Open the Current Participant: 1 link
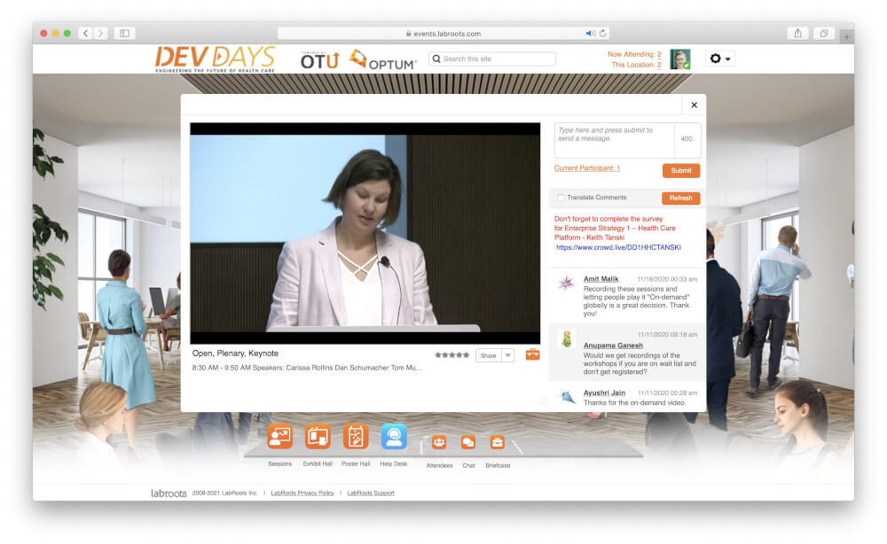Image resolution: width=887 pixels, height=544 pixels. coord(587,168)
